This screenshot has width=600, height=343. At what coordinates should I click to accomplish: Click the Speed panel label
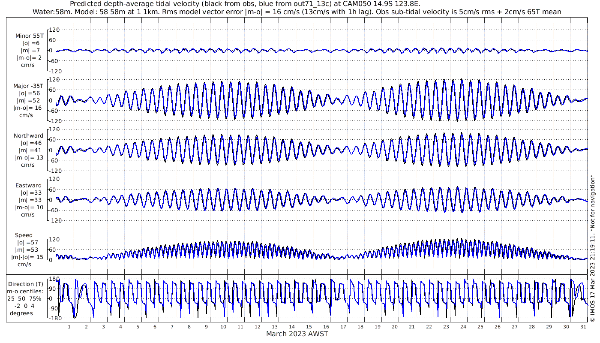coord(24,235)
